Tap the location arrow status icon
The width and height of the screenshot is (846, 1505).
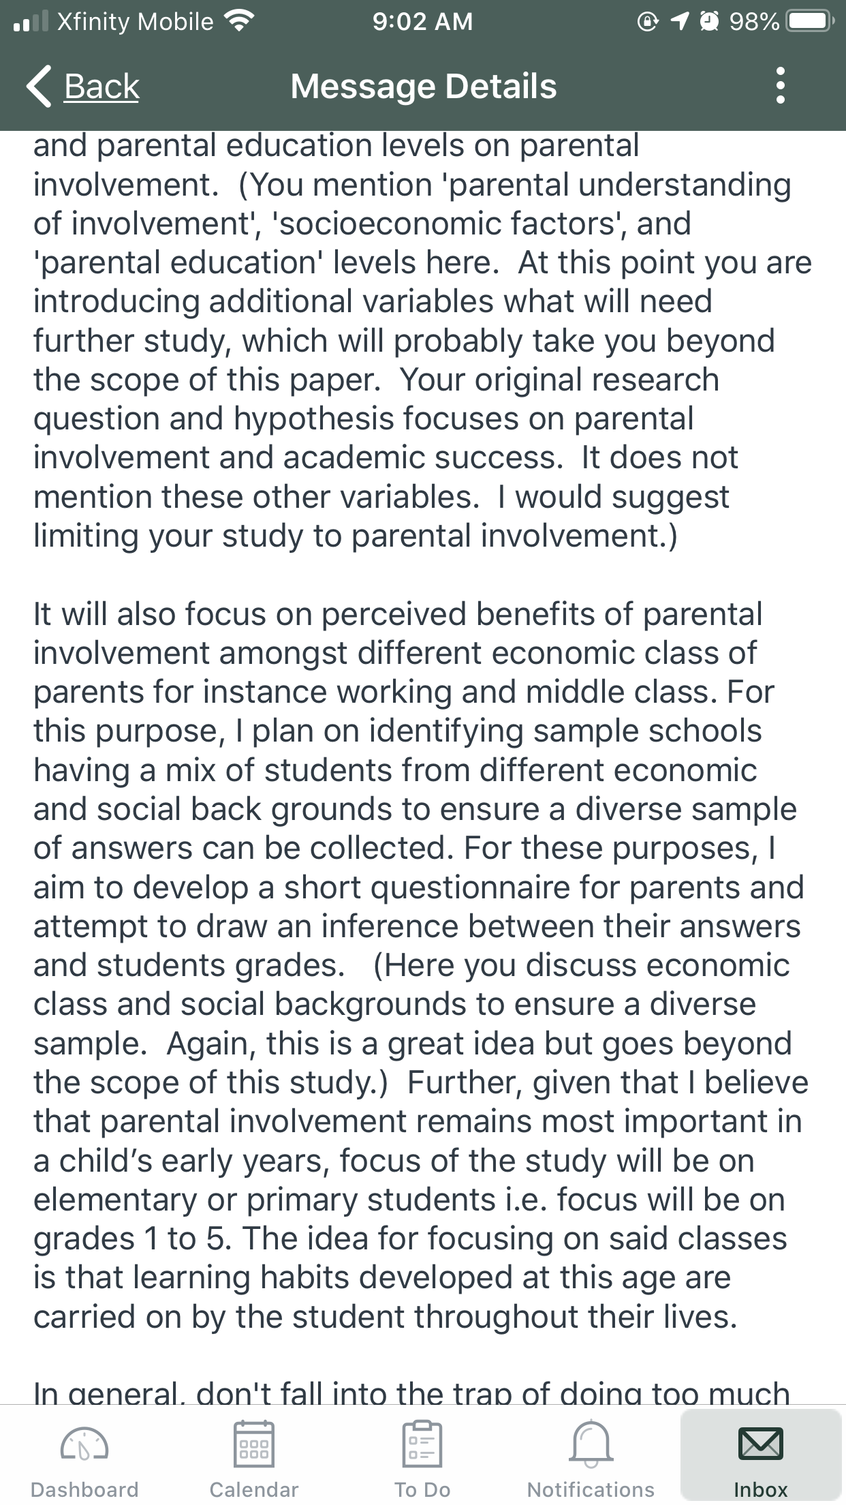click(x=680, y=22)
